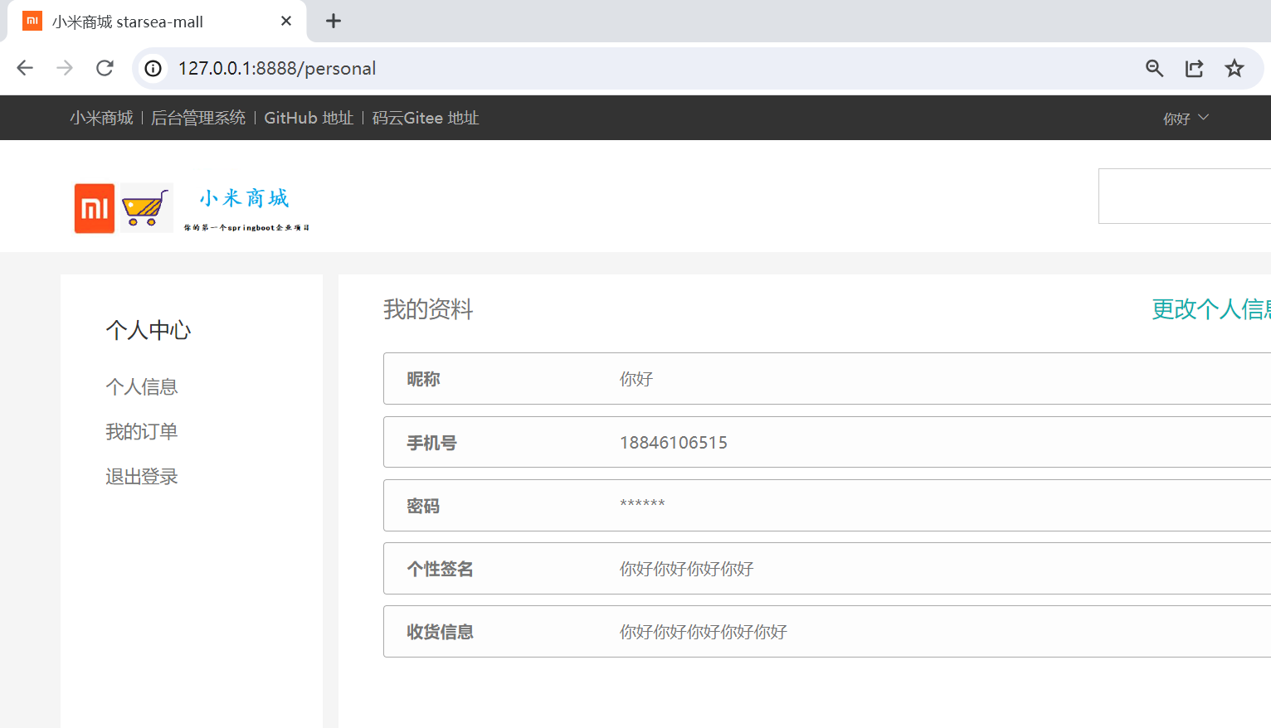The width and height of the screenshot is (1271, 728).
Task: Open 小米商城 link in top bar
Action: (x=101, y=118)
